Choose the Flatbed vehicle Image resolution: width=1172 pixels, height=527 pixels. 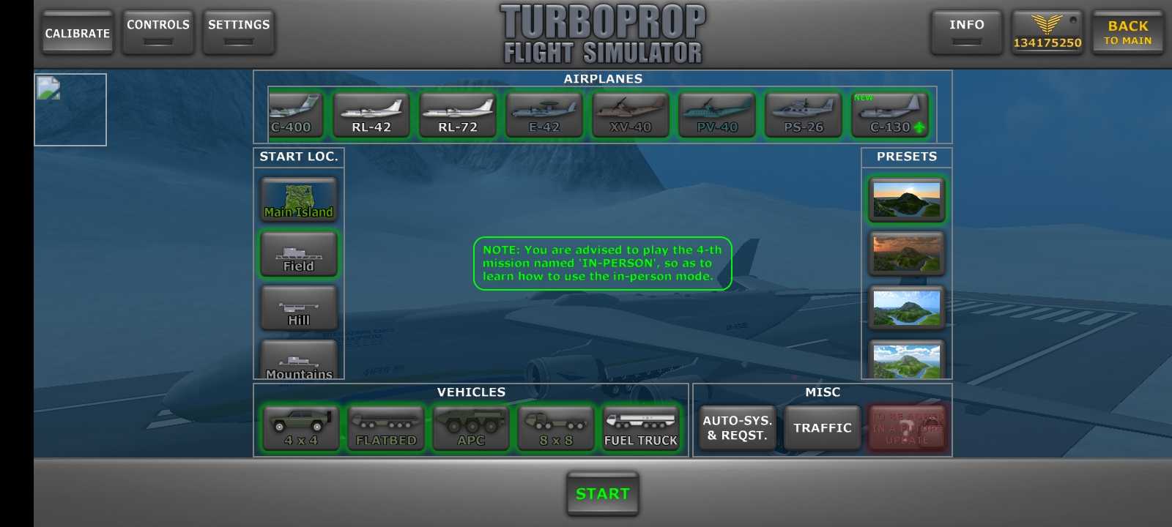[x=386, y=428]
